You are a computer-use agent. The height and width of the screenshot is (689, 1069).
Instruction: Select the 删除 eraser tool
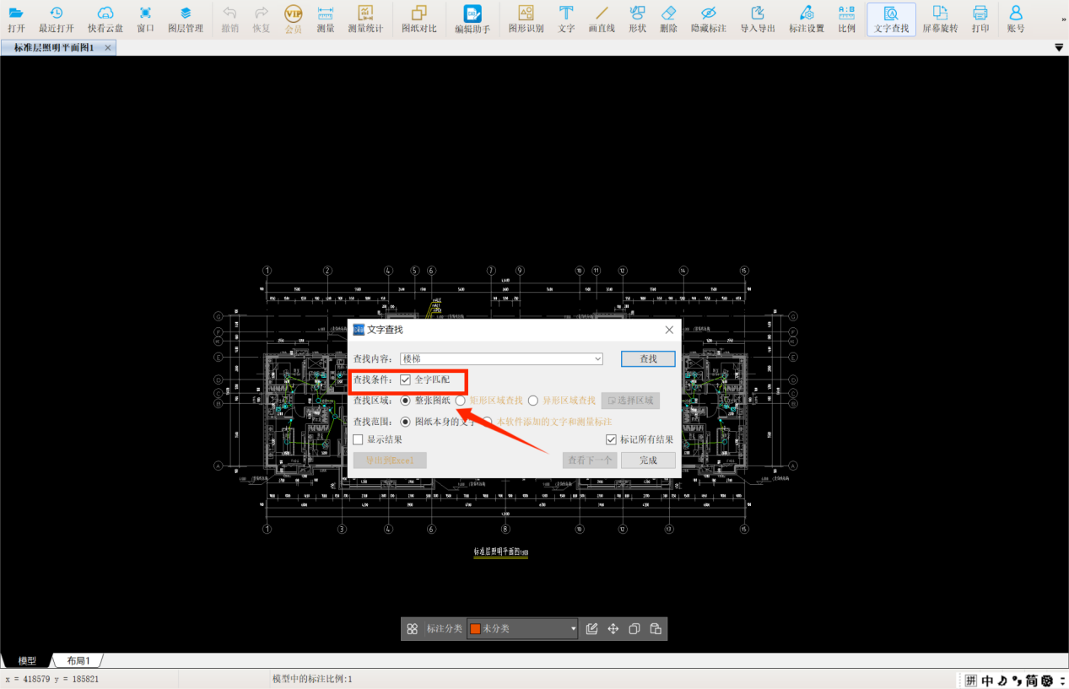[668, 19]
